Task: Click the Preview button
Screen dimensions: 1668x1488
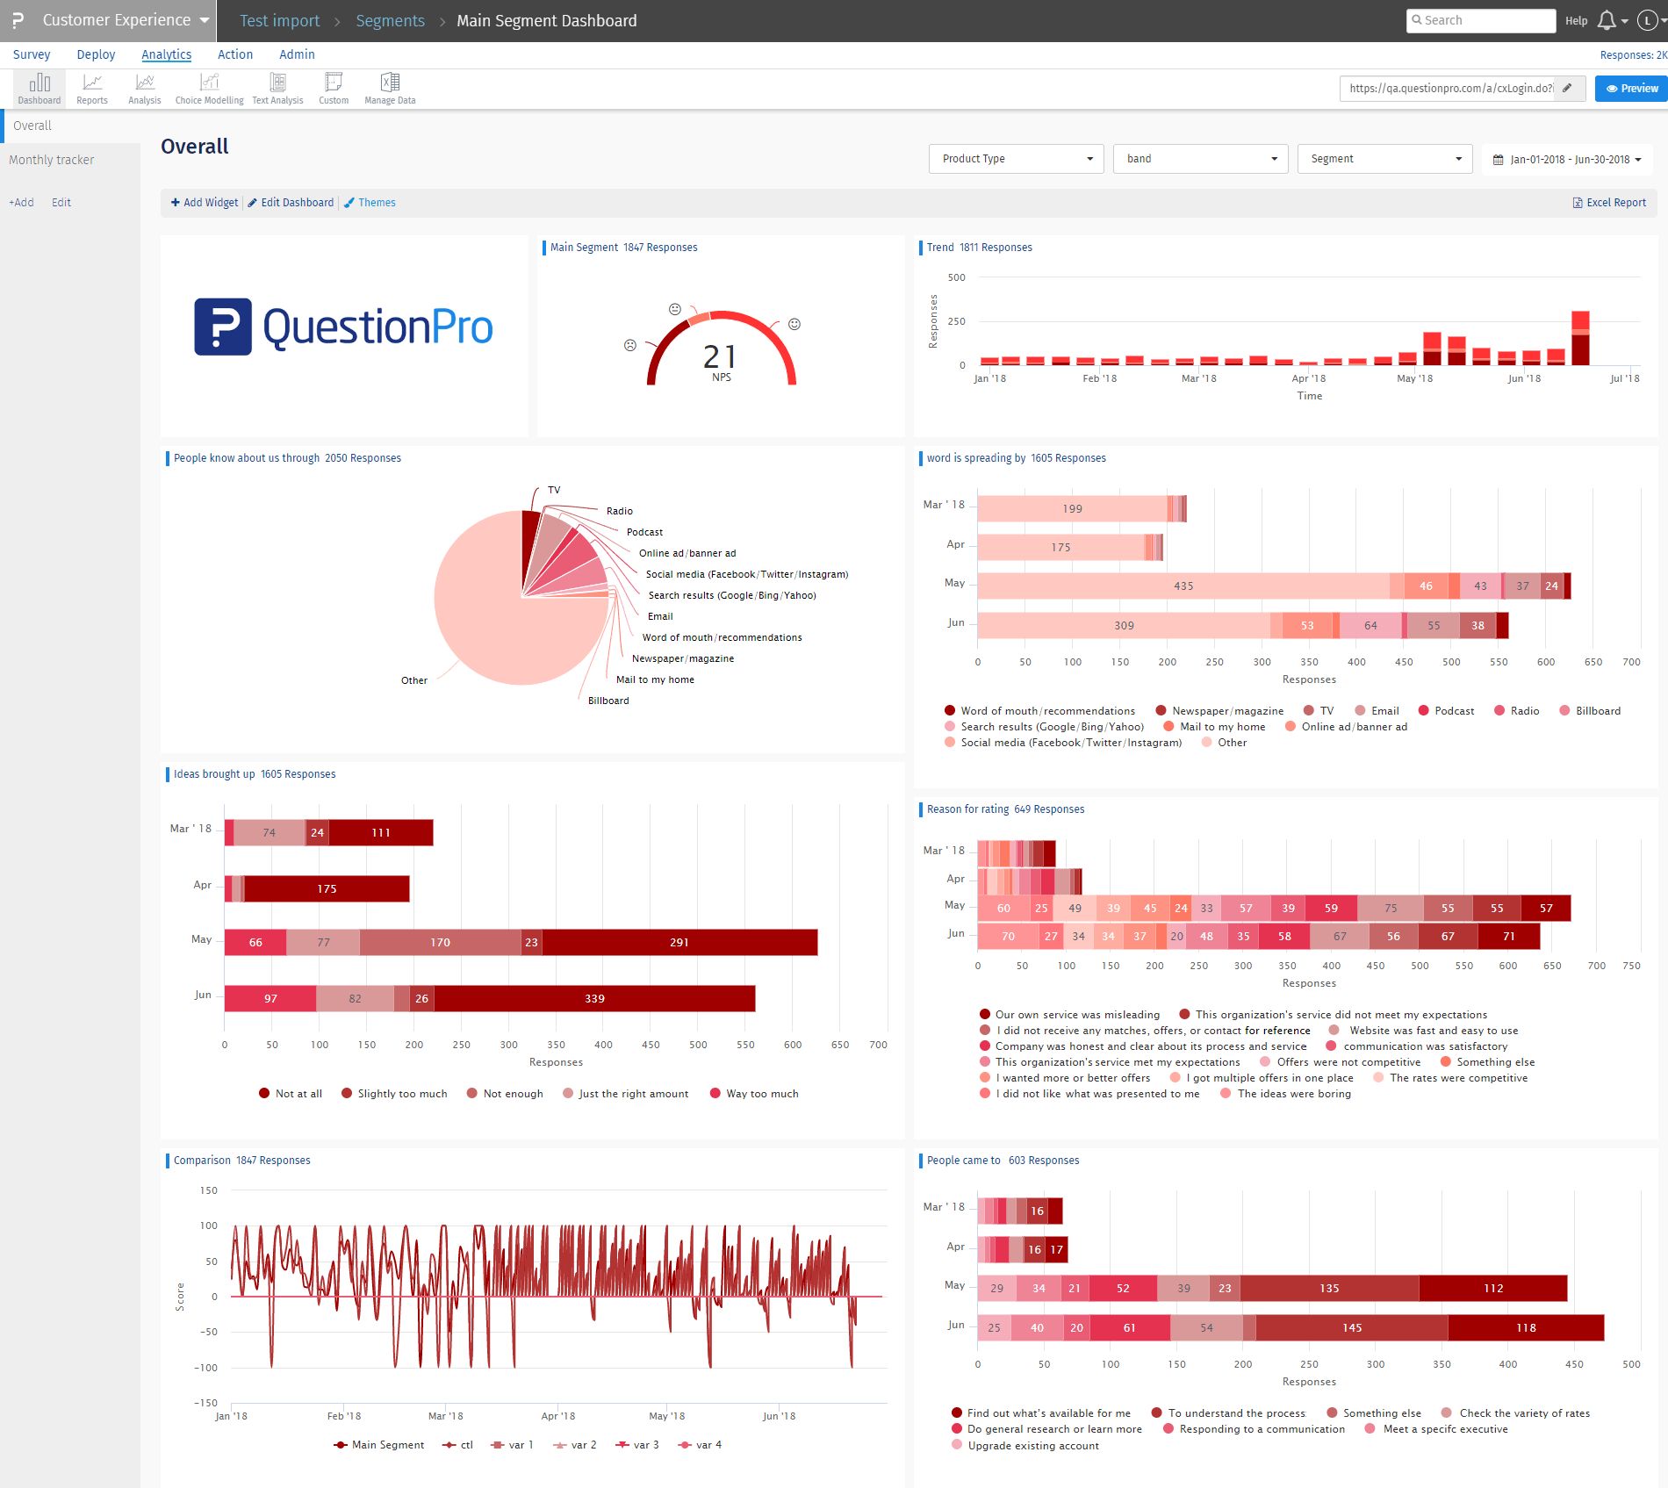Action: (x=1631, y=89)
